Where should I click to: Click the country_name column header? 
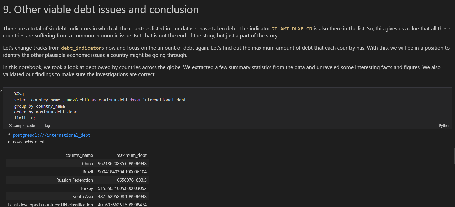(x=79, y=155)
